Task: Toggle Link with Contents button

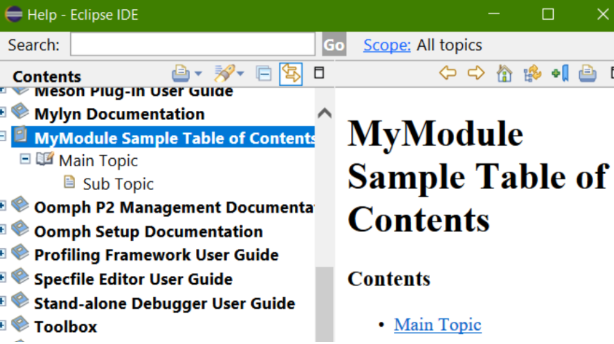Action: click(290, 73)
